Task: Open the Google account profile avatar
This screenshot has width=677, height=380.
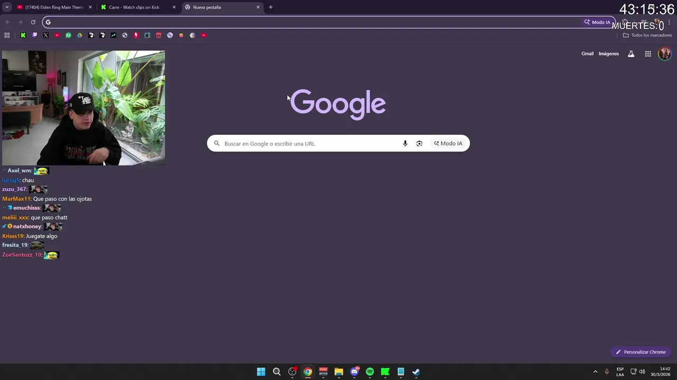Action: pos(665,54)
